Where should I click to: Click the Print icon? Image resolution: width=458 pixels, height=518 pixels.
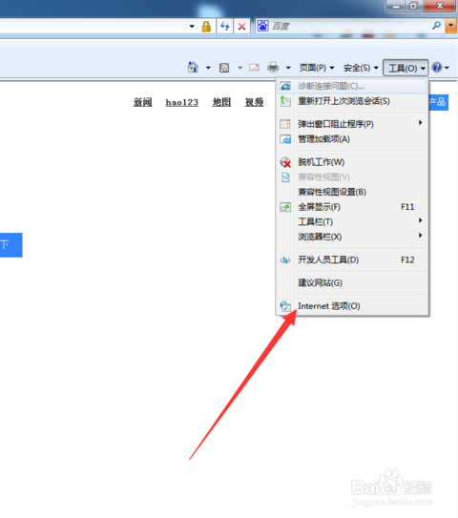point(273,68)
